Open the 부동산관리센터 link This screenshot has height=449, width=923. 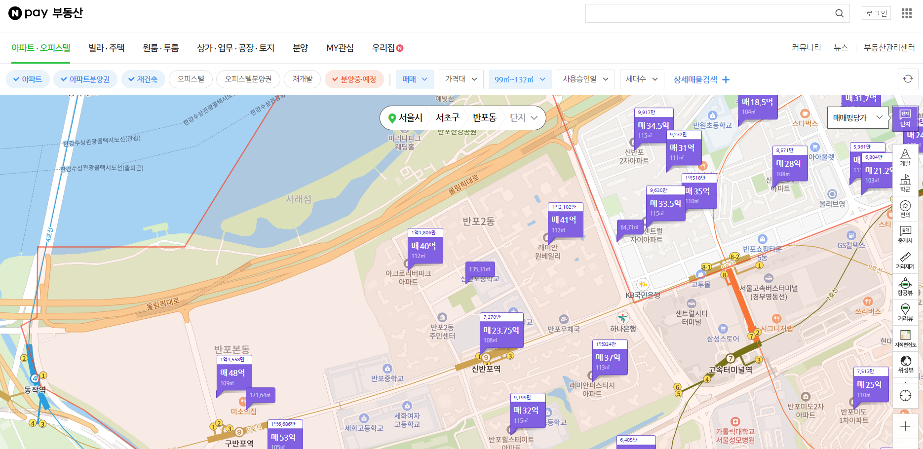889,48
